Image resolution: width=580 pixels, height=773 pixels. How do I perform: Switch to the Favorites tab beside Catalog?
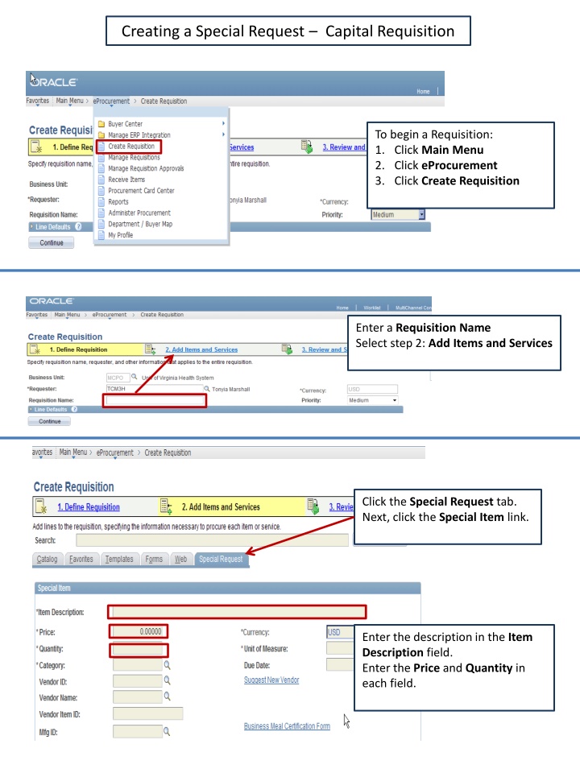click(81, 559)
